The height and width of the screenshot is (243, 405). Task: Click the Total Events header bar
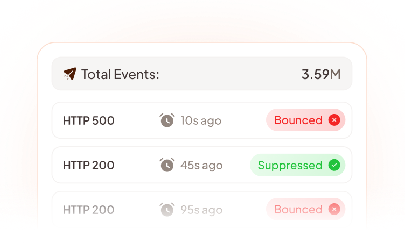click(202, 74)
